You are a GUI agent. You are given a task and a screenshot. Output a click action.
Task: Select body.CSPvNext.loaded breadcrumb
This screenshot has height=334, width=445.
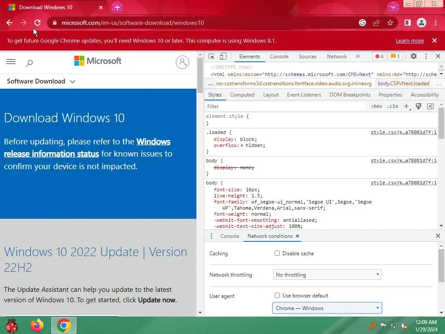pos(403,83)
